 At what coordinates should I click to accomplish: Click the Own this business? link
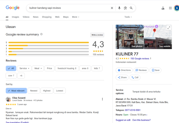pyautogui.click(x=141, y=120)
